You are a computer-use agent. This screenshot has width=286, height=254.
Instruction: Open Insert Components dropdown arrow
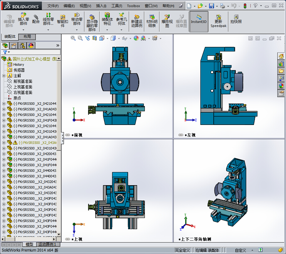[x=23, y=30]
